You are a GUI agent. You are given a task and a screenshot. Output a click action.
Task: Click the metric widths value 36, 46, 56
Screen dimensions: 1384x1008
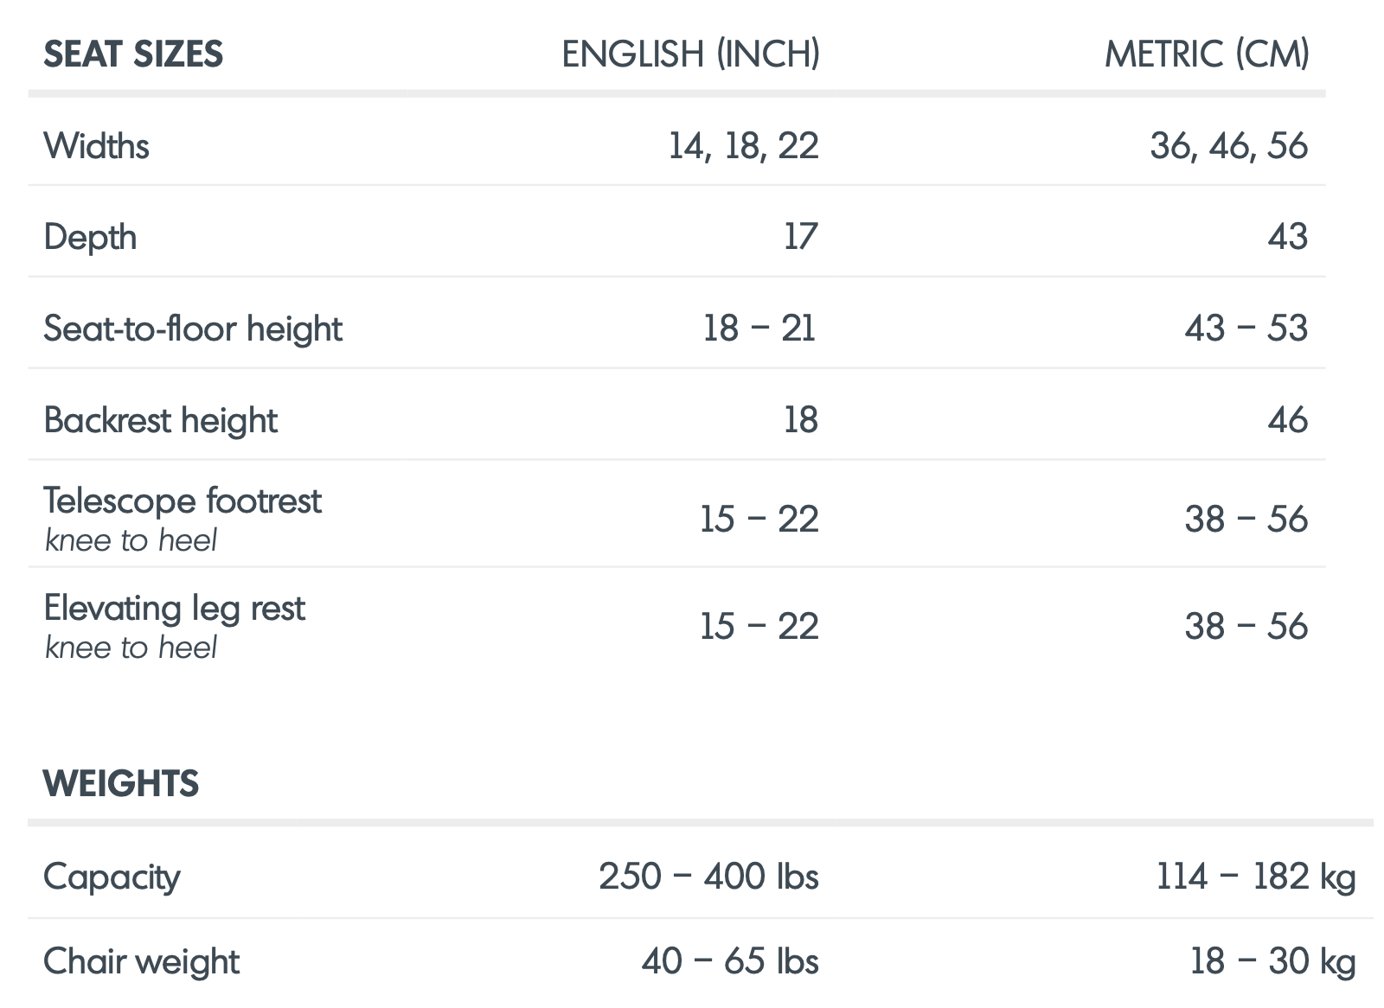(x=1228, y=146)
